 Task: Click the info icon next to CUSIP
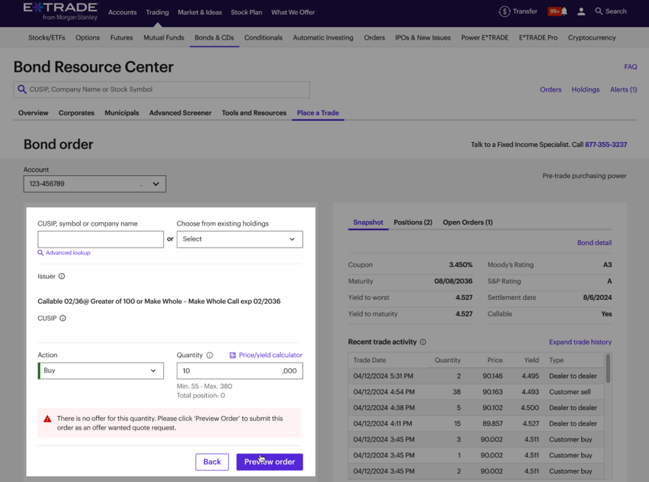pos(61,318)
